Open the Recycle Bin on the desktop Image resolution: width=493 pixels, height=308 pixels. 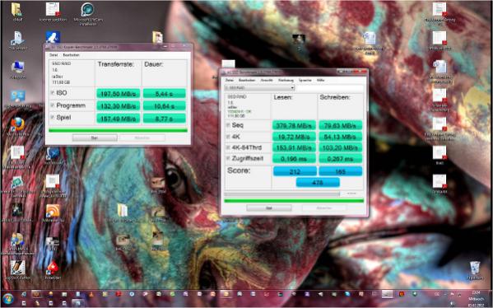point(475,268)
